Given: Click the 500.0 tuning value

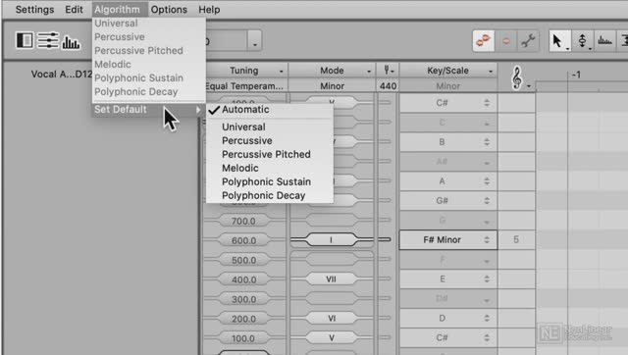Looking at the screenshot, I should coord(243,260).
